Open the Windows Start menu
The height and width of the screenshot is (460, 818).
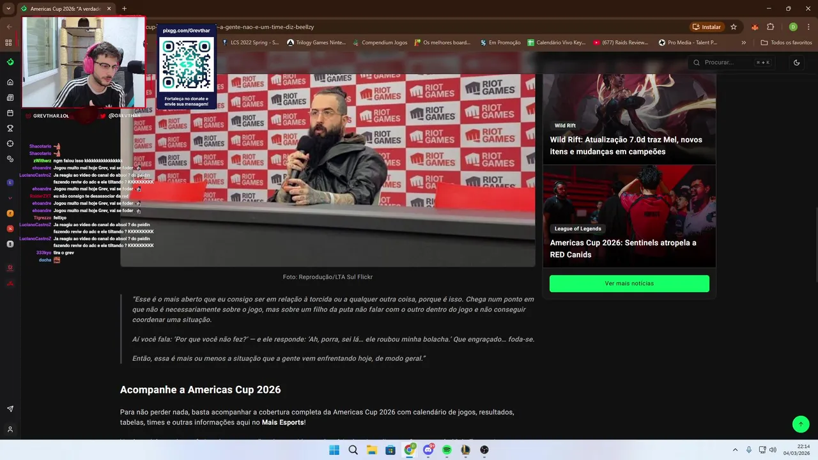tap(334, 450)
